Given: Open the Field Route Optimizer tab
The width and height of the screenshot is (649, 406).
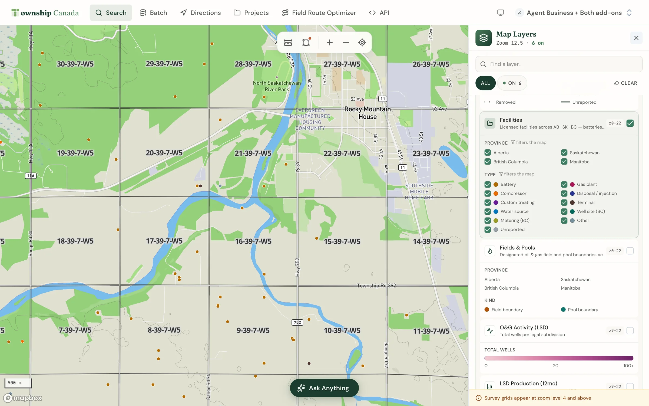Looking at the screenshot, I should coord(319,13).
